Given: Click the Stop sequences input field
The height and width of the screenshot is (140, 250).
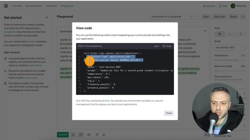Looking at the screenshot, I should point(230,86).
